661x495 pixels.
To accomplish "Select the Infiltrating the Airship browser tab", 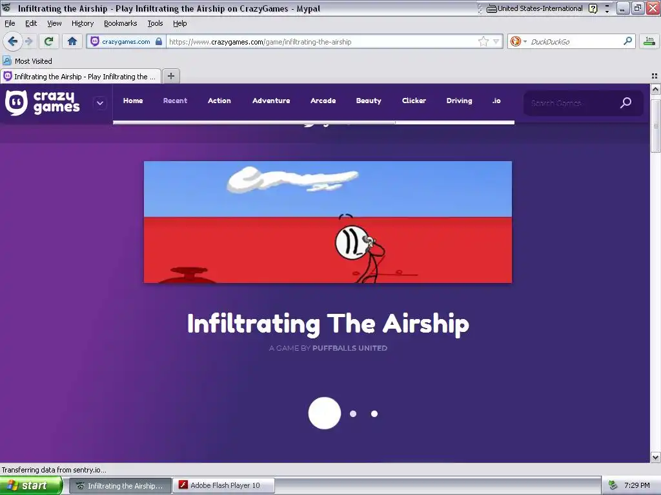I will [x=81, y=77].
